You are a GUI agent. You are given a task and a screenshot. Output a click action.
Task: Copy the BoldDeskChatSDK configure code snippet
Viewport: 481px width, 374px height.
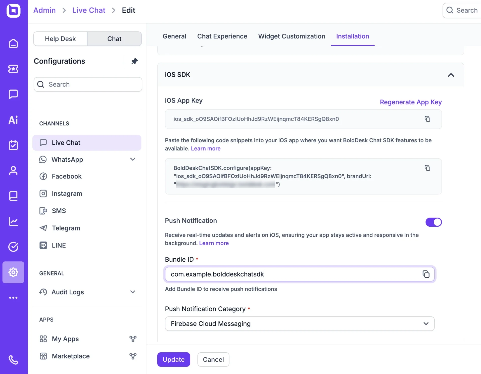[427, 168]
